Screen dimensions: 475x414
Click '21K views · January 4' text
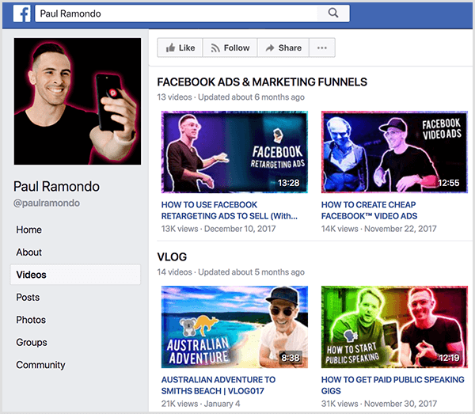(200, 404)
